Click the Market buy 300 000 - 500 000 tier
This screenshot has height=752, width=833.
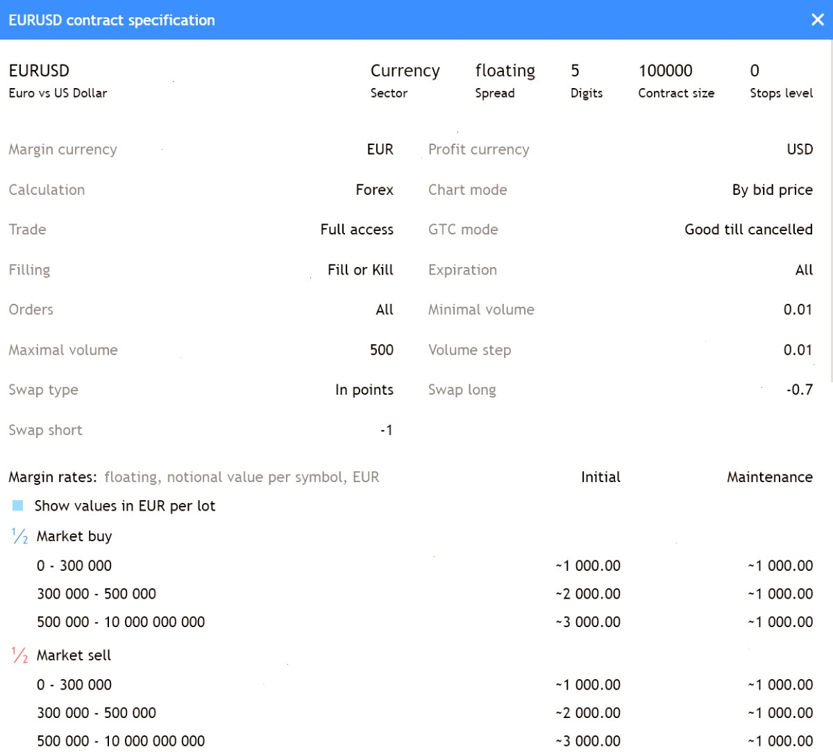coord(96,594)
